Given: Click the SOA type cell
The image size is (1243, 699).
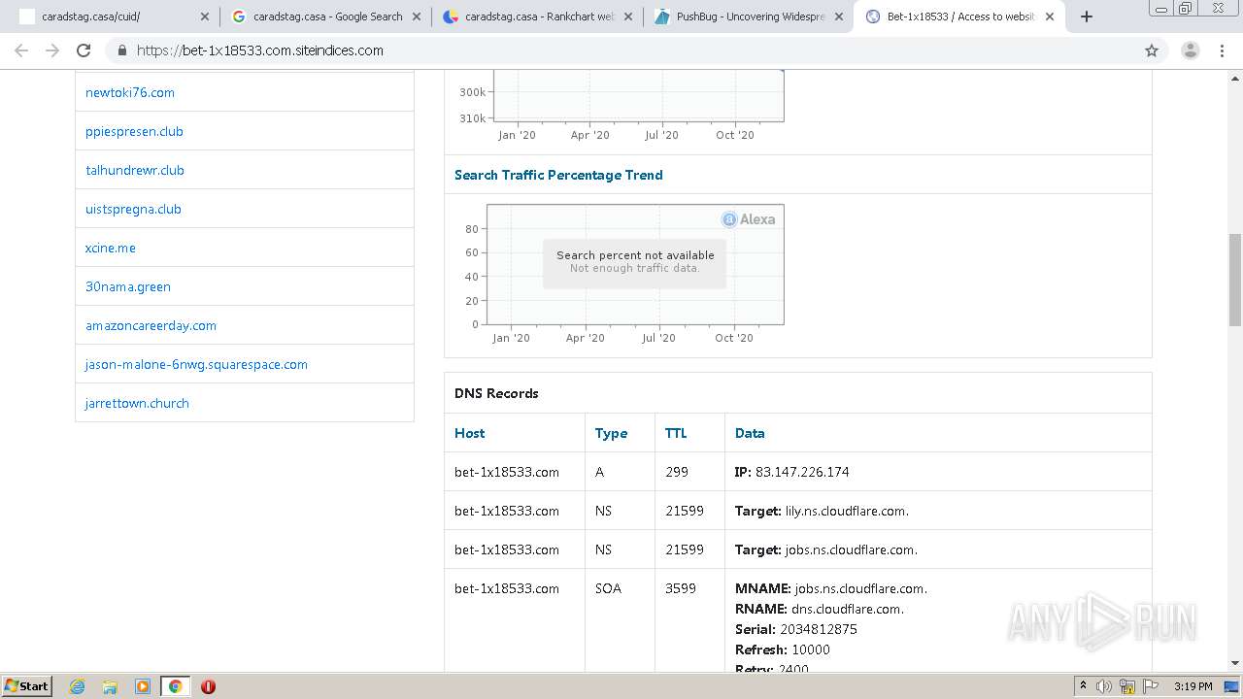Looking at the screenshot, I should [608, 588].
